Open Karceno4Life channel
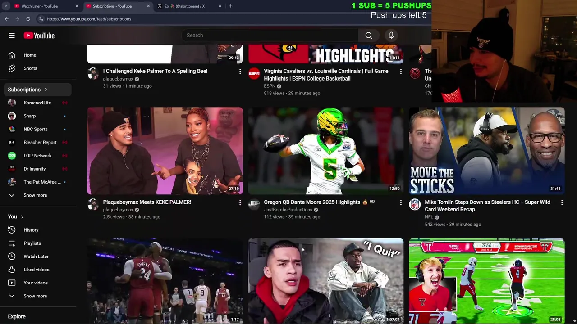Image resolution: width=577 pixels, height=324 pixels. click(x=37, y=103)
